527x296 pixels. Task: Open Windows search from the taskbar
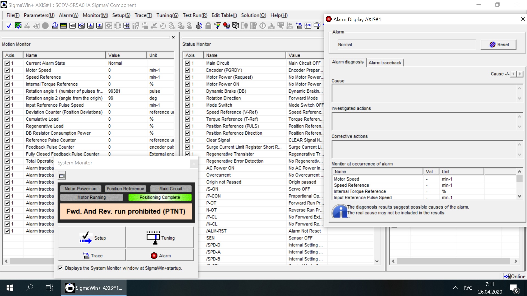click(x=30, y=288)
